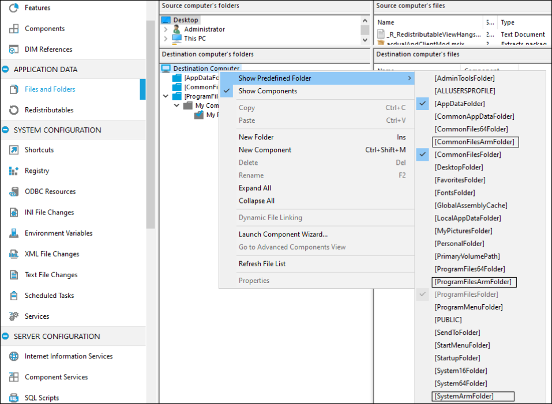Click Refresh File List option
Screen dimensions: 552x404
[x=262, y=264]
